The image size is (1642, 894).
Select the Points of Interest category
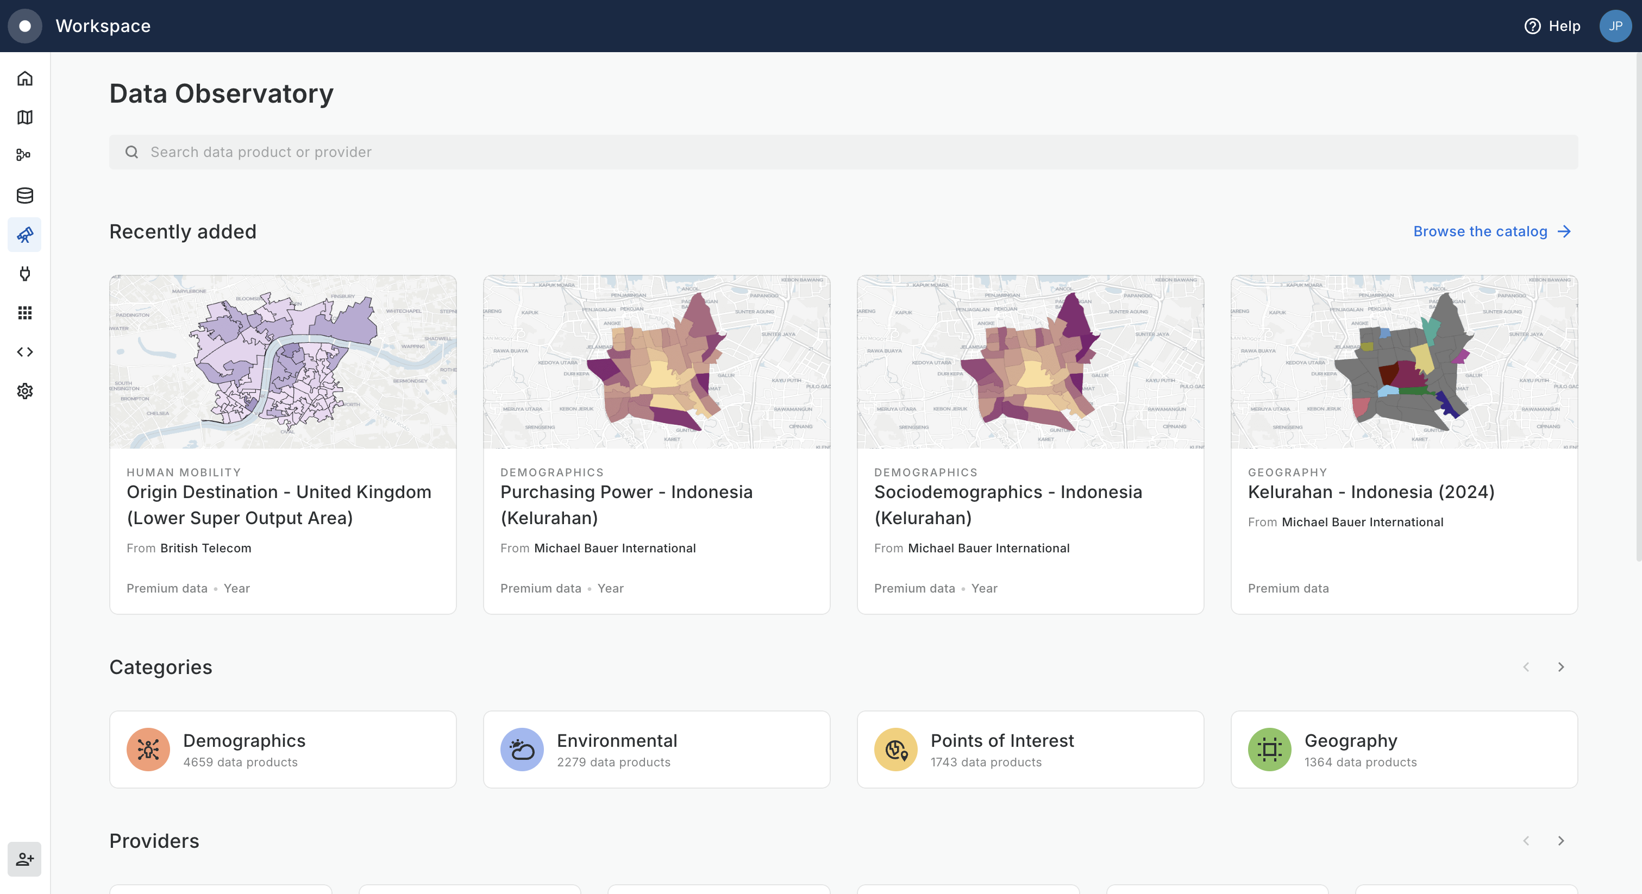coord(1030,750)
